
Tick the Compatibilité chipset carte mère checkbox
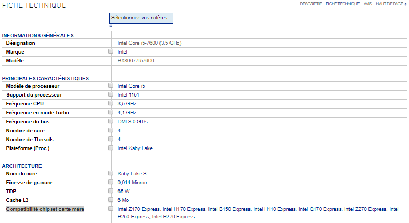point(111,209)
